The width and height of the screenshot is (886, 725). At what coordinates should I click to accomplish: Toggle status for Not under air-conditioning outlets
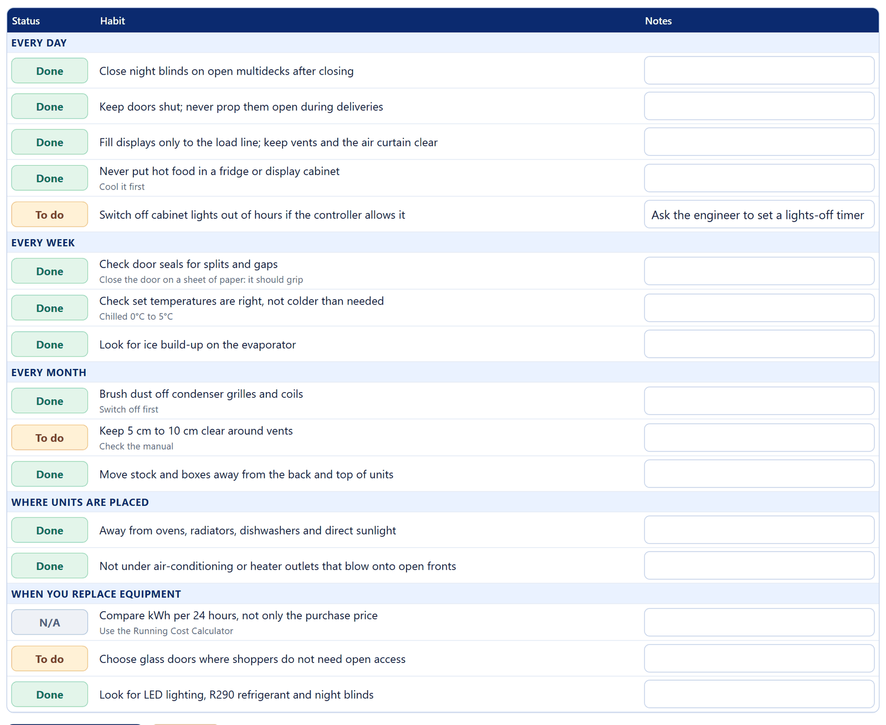[49, 566]
